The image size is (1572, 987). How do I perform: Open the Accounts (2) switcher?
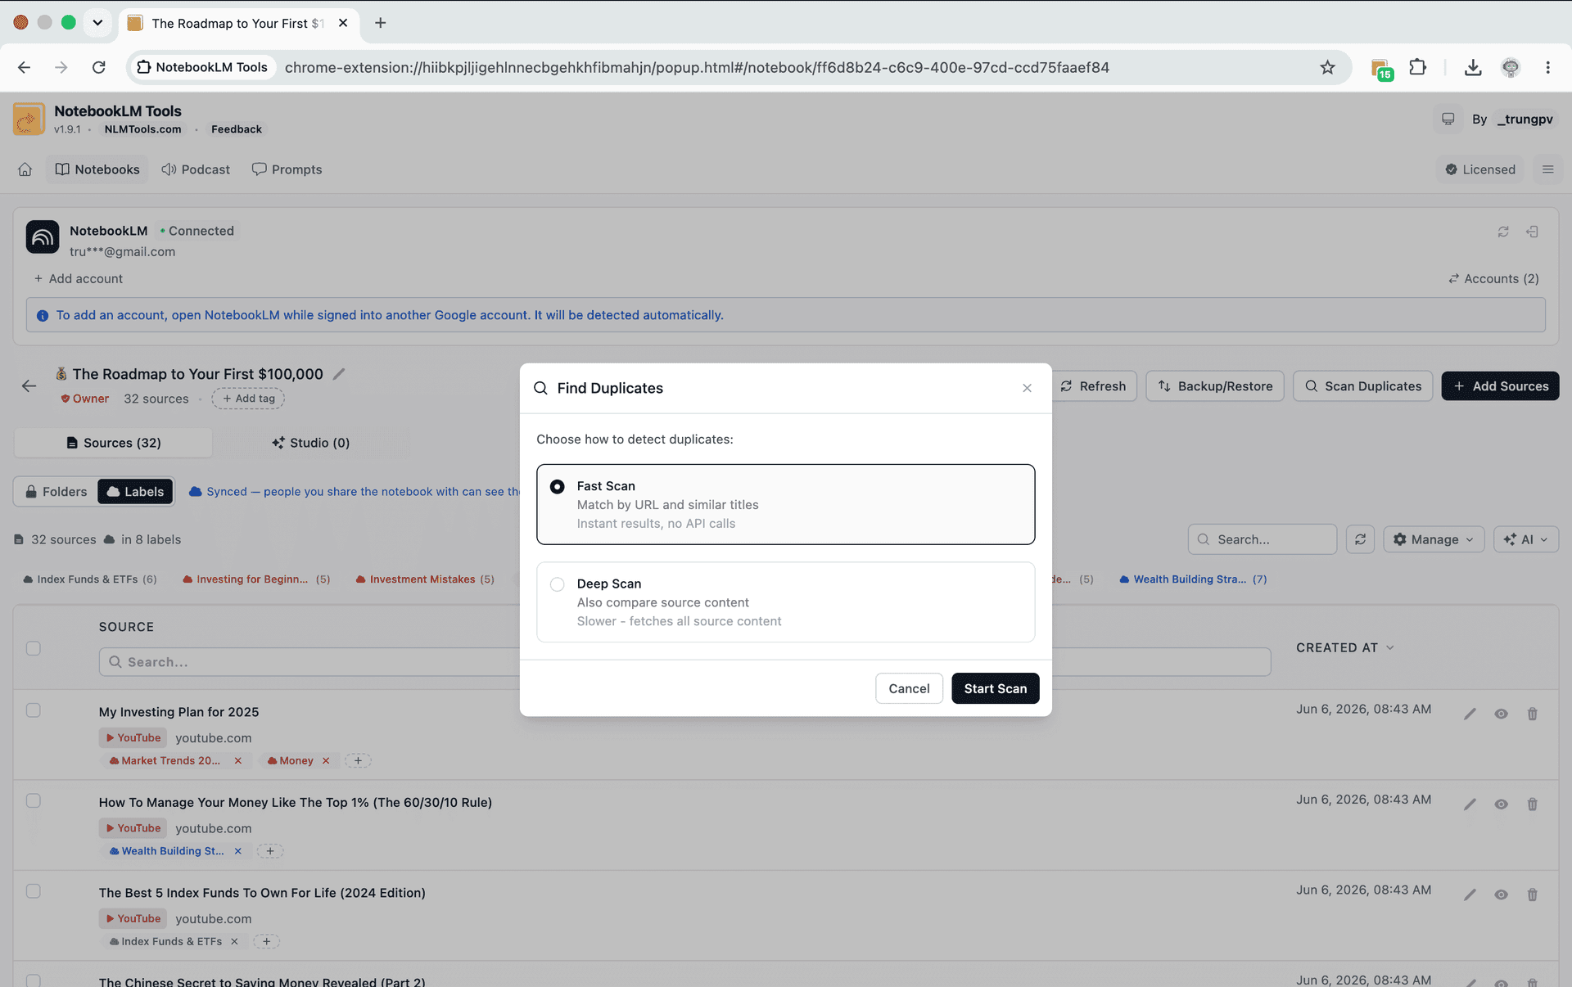[x=1493, y=278]
